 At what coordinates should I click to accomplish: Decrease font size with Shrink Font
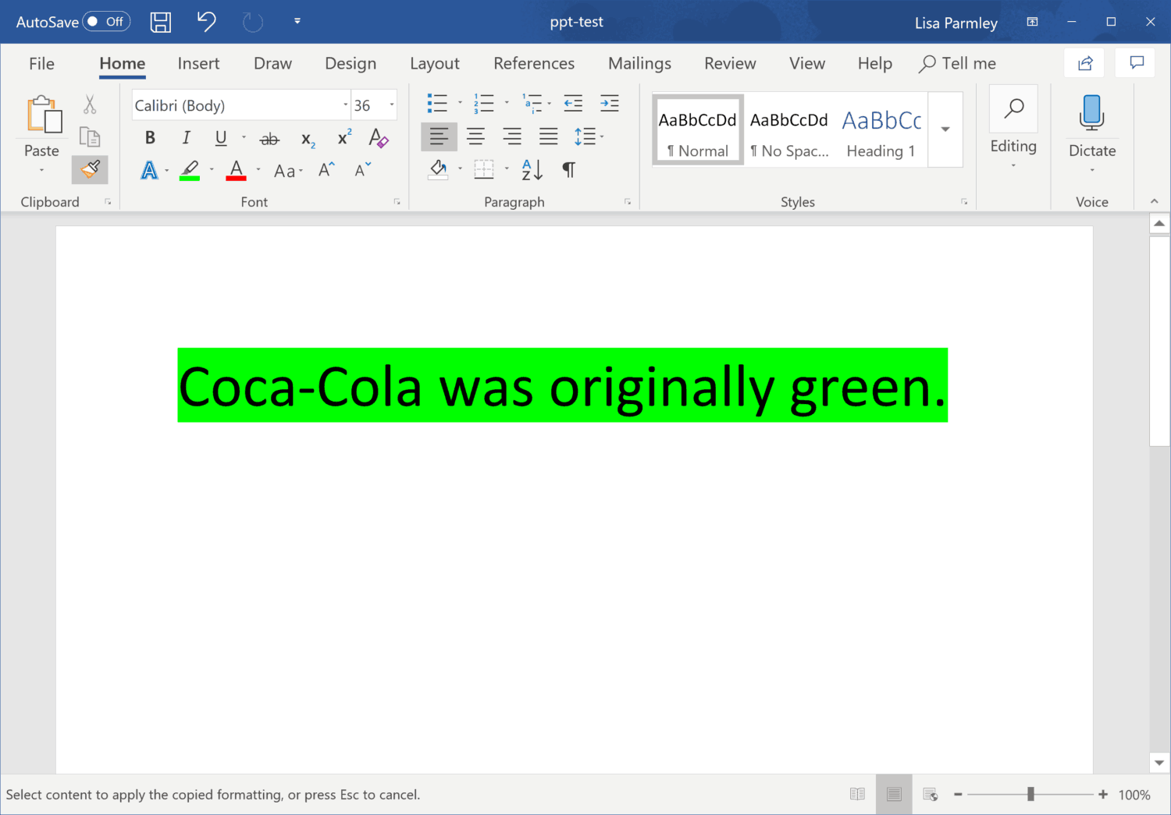(x=363, y=170)
